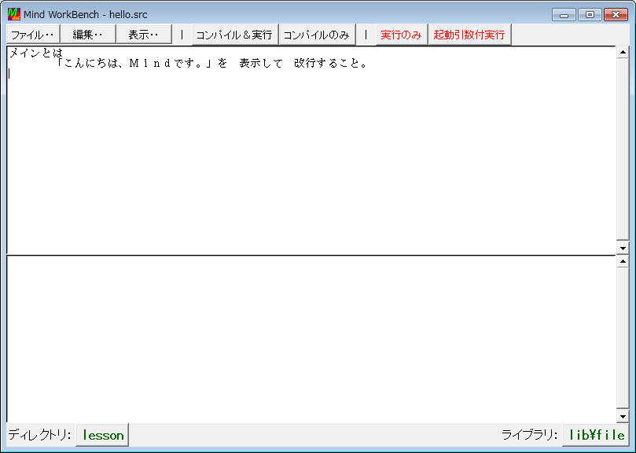Click the コンパイル＆実行 button
The height and width of the screenshot is (453, 636).
pos(235,35)
